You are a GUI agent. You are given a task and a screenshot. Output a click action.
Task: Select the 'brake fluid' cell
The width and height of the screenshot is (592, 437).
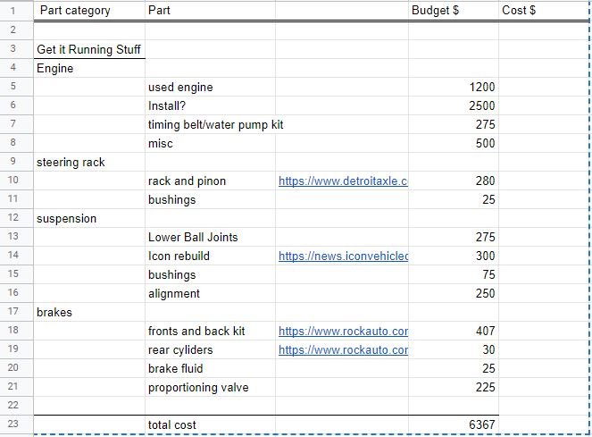pyautogui.click(x=211, y=368)
